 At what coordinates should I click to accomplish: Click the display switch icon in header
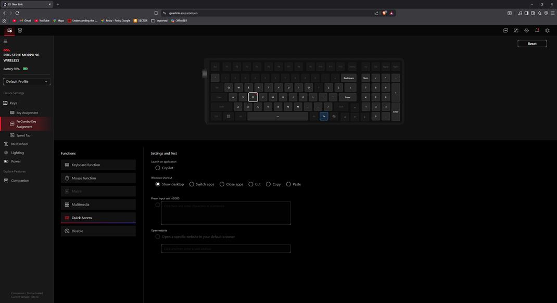pyautogui.click(x=516, y=31)
